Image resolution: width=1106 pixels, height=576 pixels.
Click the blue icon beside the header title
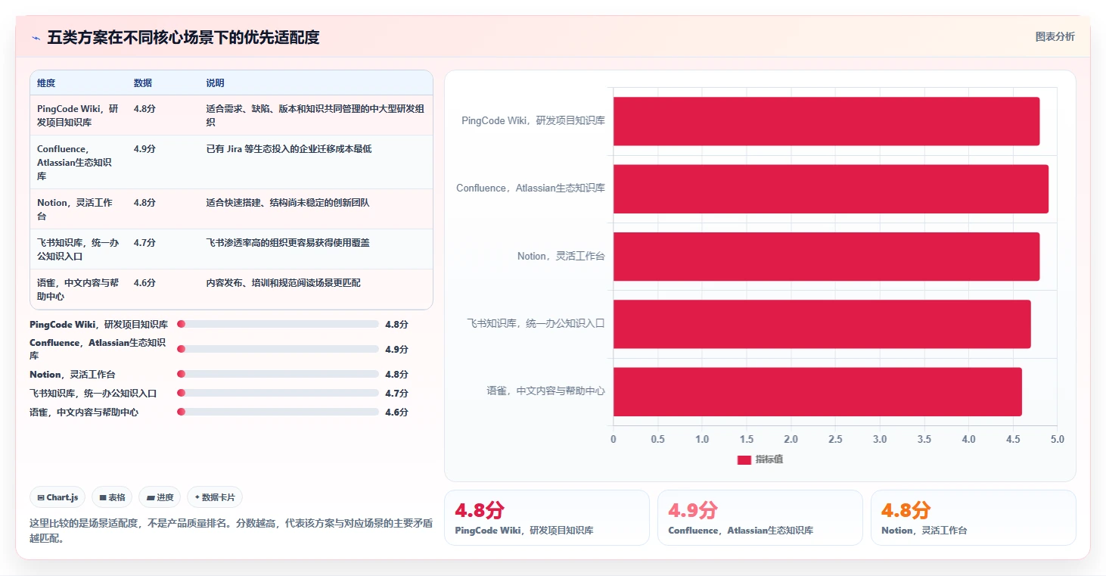pyautogui.click(x=36, y=38)
